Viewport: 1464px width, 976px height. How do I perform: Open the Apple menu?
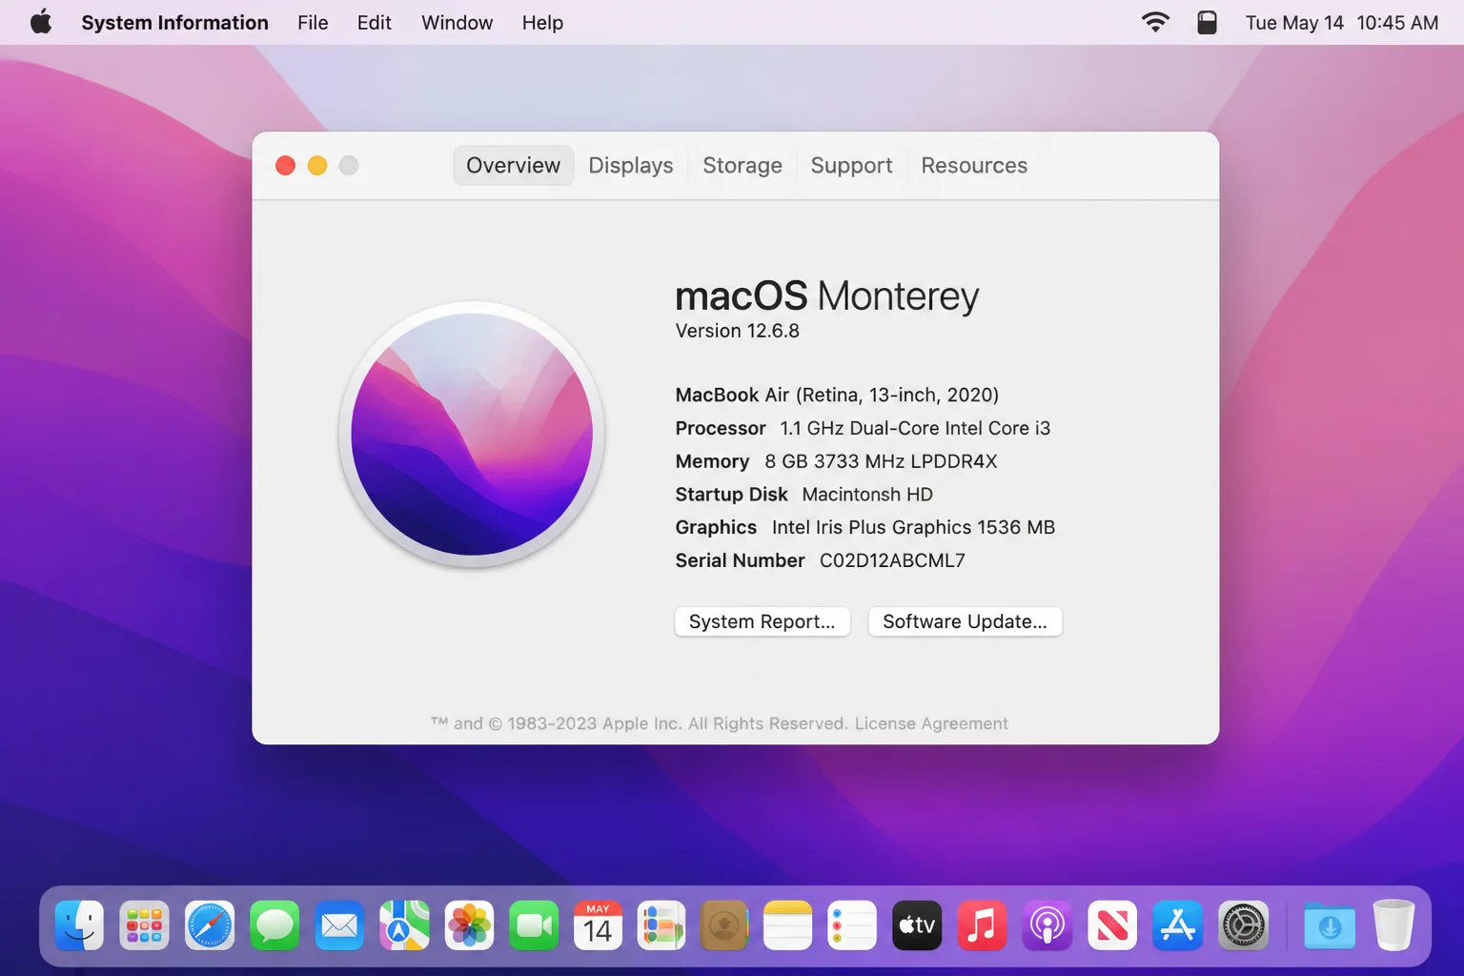point(41,22)
